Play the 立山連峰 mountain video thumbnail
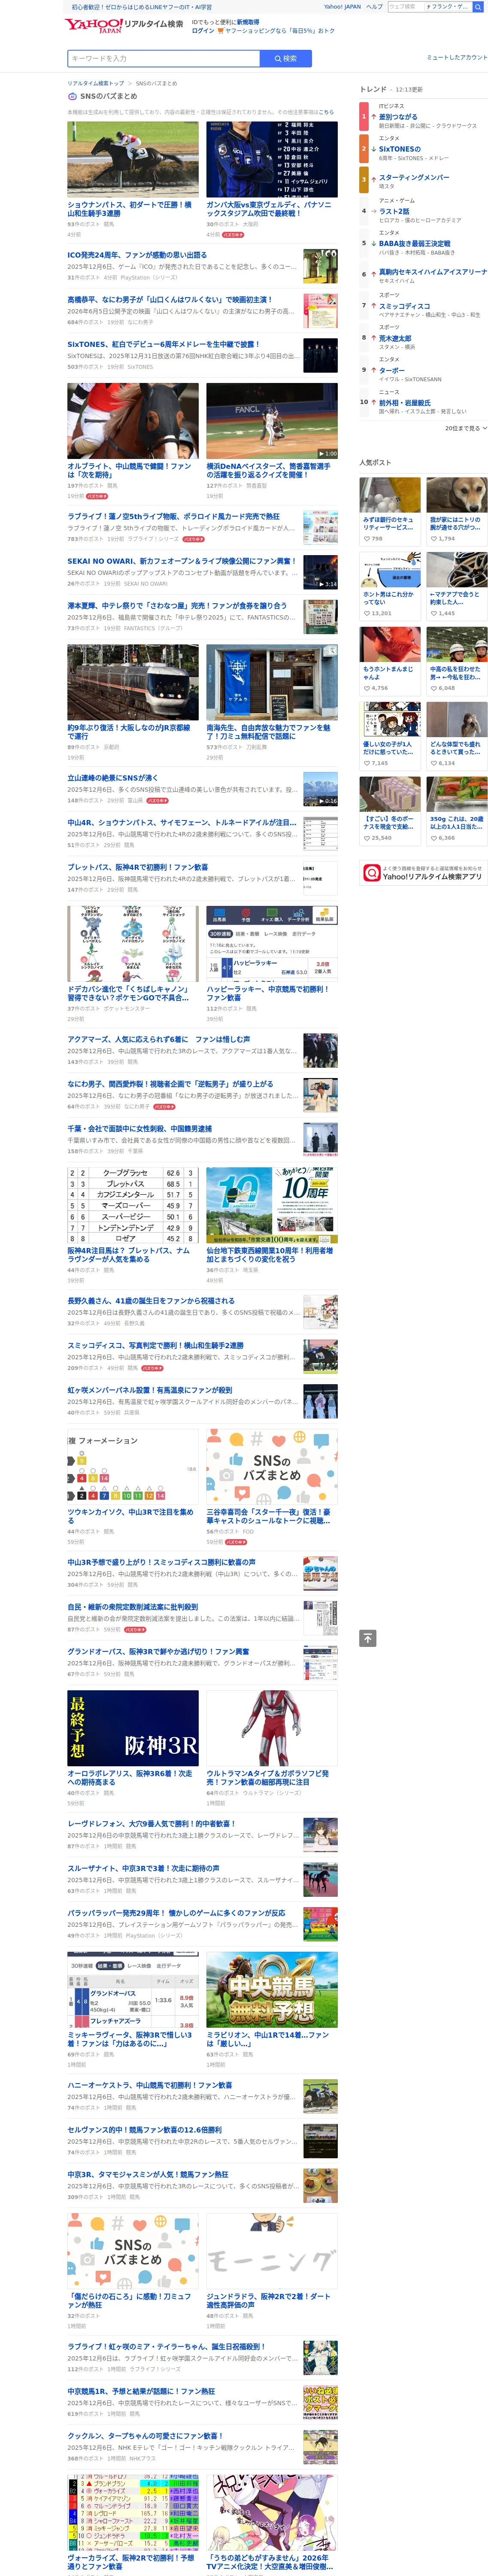The width and height of the screenshot is (488, 2576). tap(320, 790)
